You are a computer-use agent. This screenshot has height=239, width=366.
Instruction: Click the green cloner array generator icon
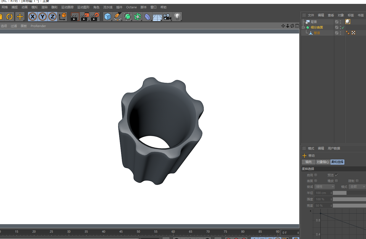[x=137, y=17]
